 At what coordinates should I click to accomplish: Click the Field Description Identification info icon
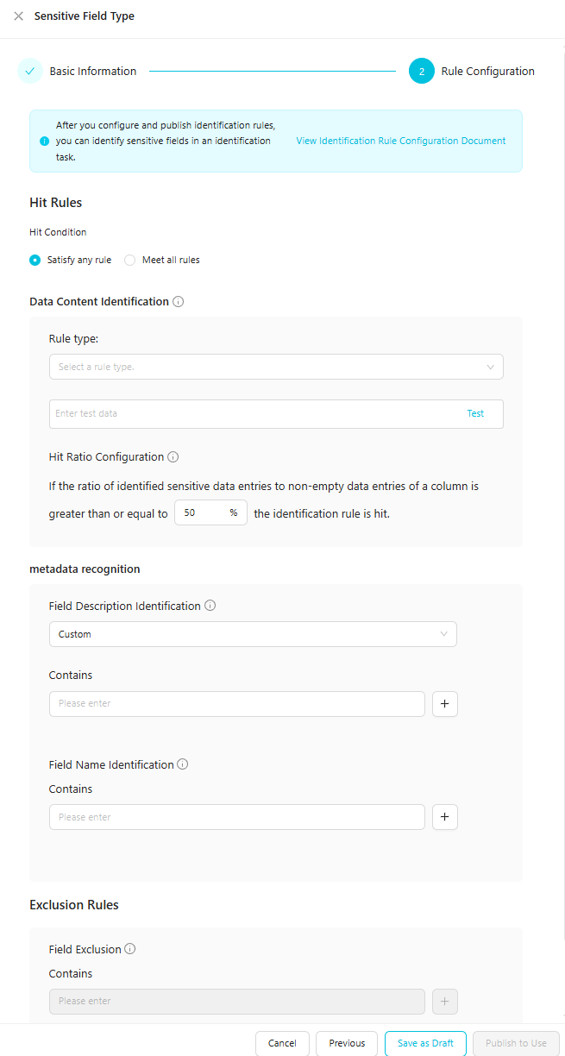click(210, 606)
